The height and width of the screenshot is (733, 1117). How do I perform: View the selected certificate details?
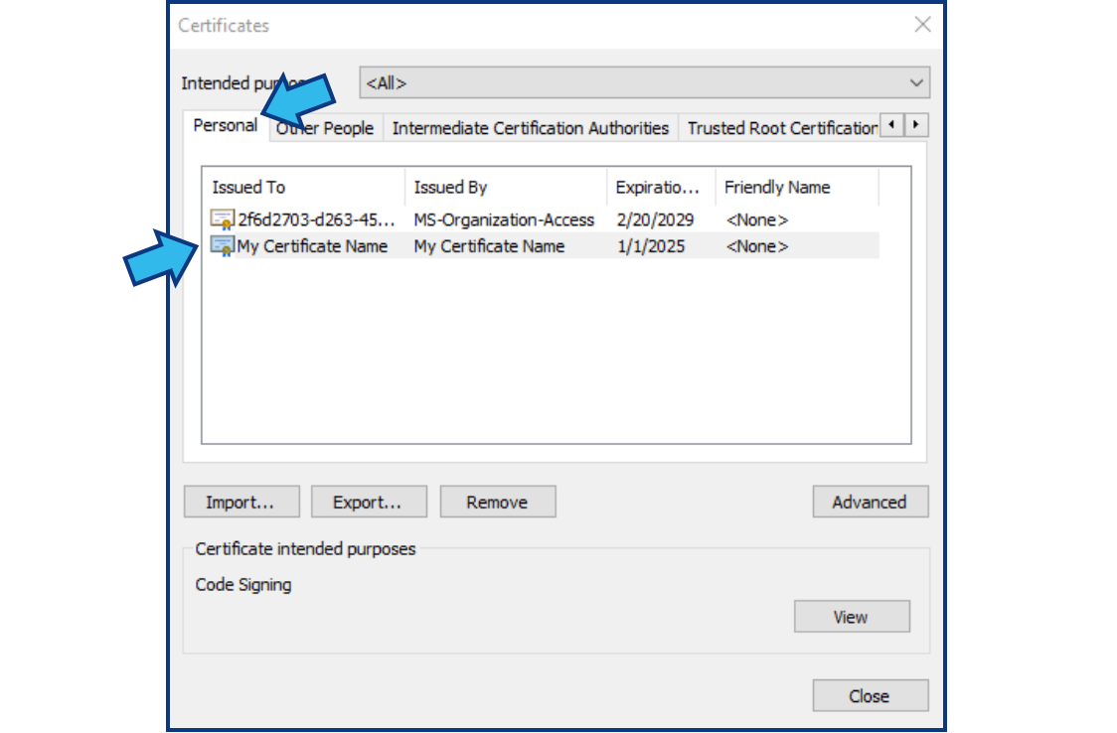[x=852, y=616]
